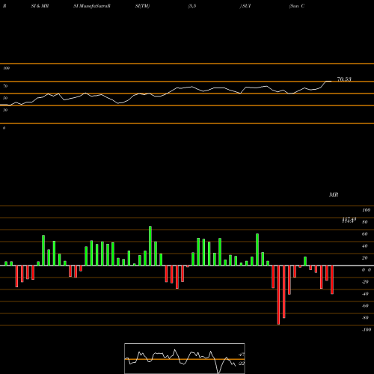Select the tallest green histogram bar

tap(150, 246)
